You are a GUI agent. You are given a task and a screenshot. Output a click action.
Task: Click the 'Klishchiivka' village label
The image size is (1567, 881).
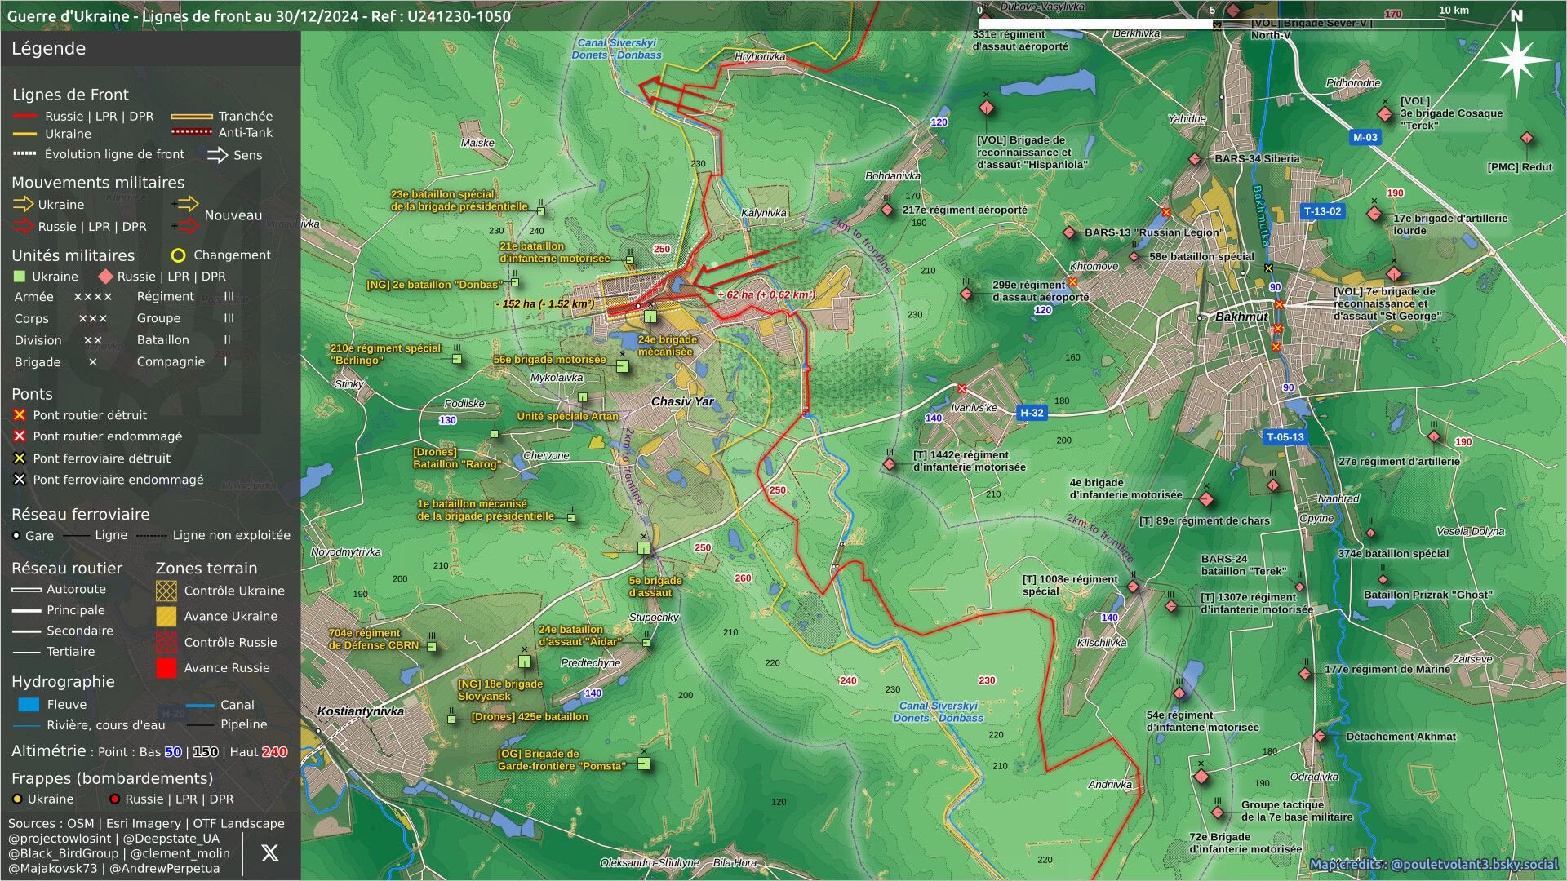coord(1102,643)
